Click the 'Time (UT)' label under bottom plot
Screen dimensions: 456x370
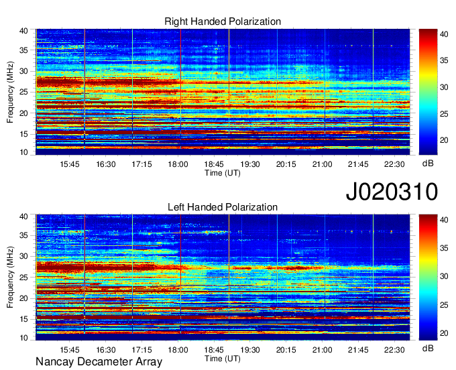point(223,359)
